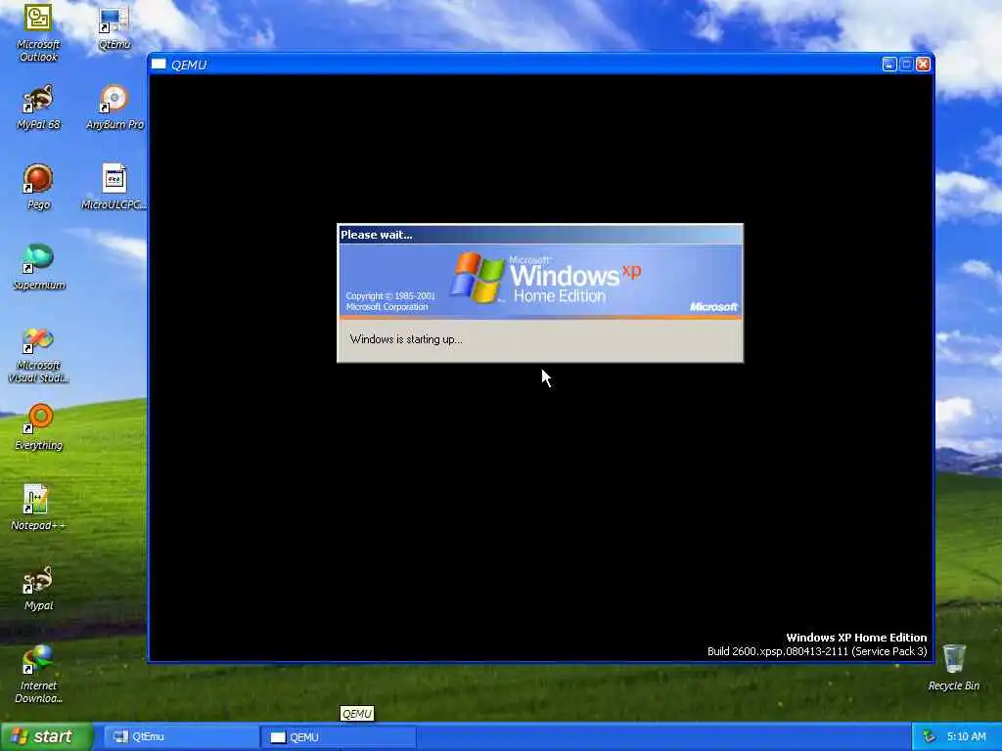Open the Start menu
Image resolution: width=1002 pixels, height=751 pixels.
(x=47, y=736)
